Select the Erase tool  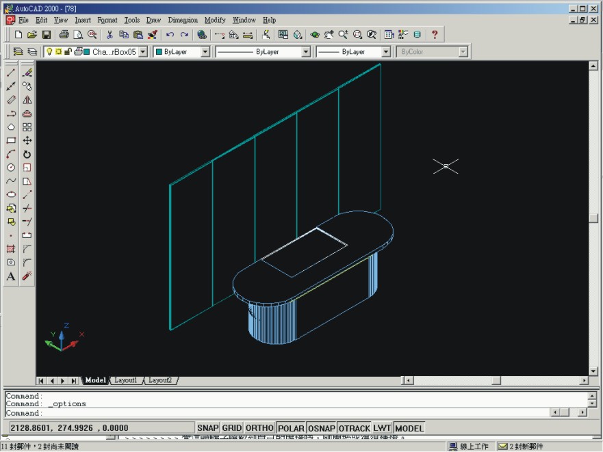27,72
